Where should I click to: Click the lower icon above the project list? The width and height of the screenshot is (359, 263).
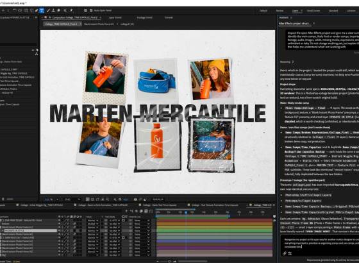tap(37, 54)
